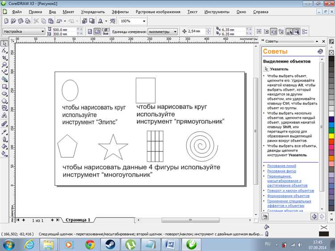This screenshot has width=335, height=251.
Task: Select the Rectangle tool in toolbox
Action: pyautogui.click(x=4, y=87)
